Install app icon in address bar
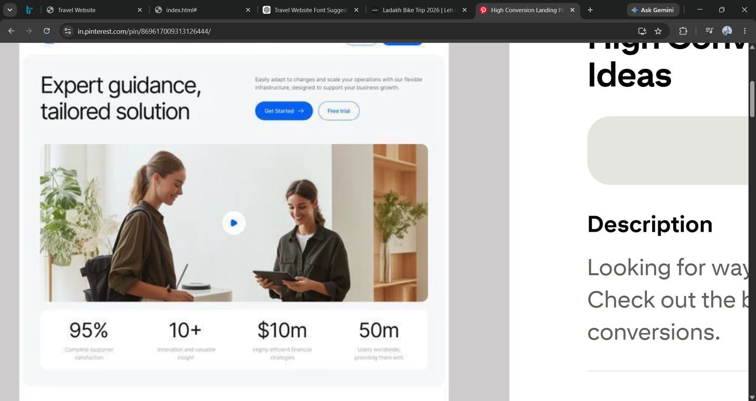756x401 pixels. [x=642, y=31]
